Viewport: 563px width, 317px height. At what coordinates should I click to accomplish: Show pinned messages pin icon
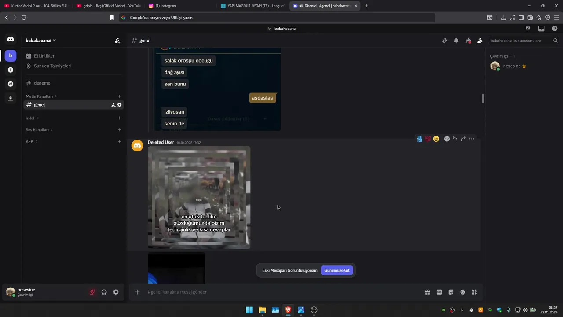pyautogui.click(x=468, y=41)
